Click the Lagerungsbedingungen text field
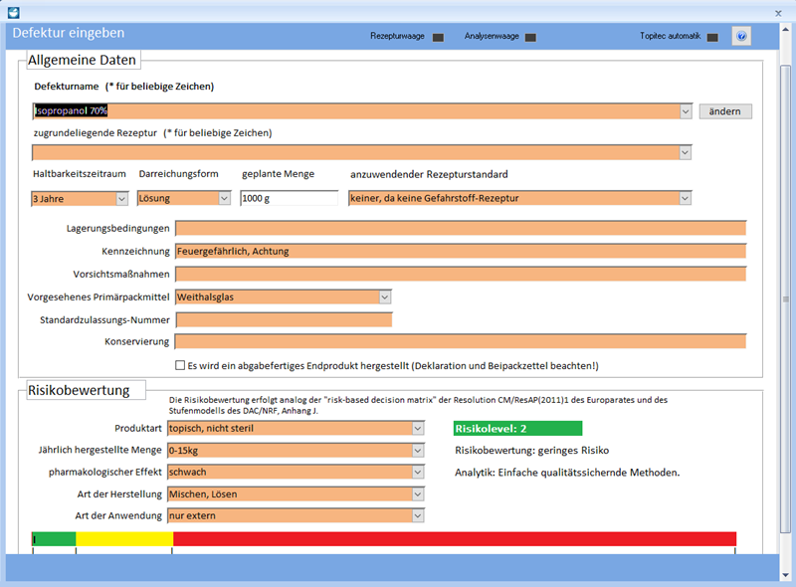Viewport: 796px width, 587px height. (460, 228)
